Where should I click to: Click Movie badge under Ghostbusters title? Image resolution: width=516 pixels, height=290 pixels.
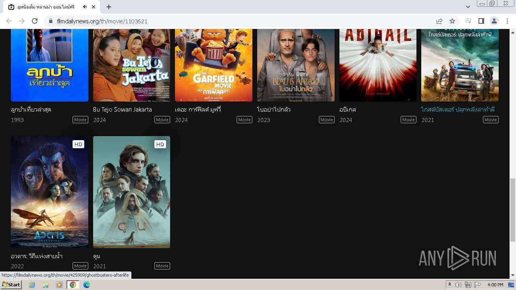491,120
